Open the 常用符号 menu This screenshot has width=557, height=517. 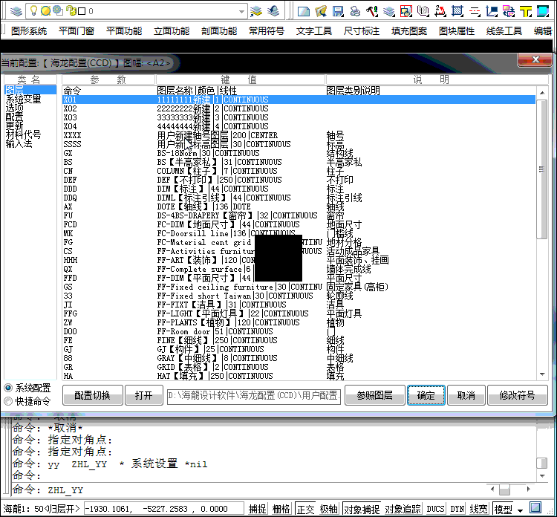(267, 31)
